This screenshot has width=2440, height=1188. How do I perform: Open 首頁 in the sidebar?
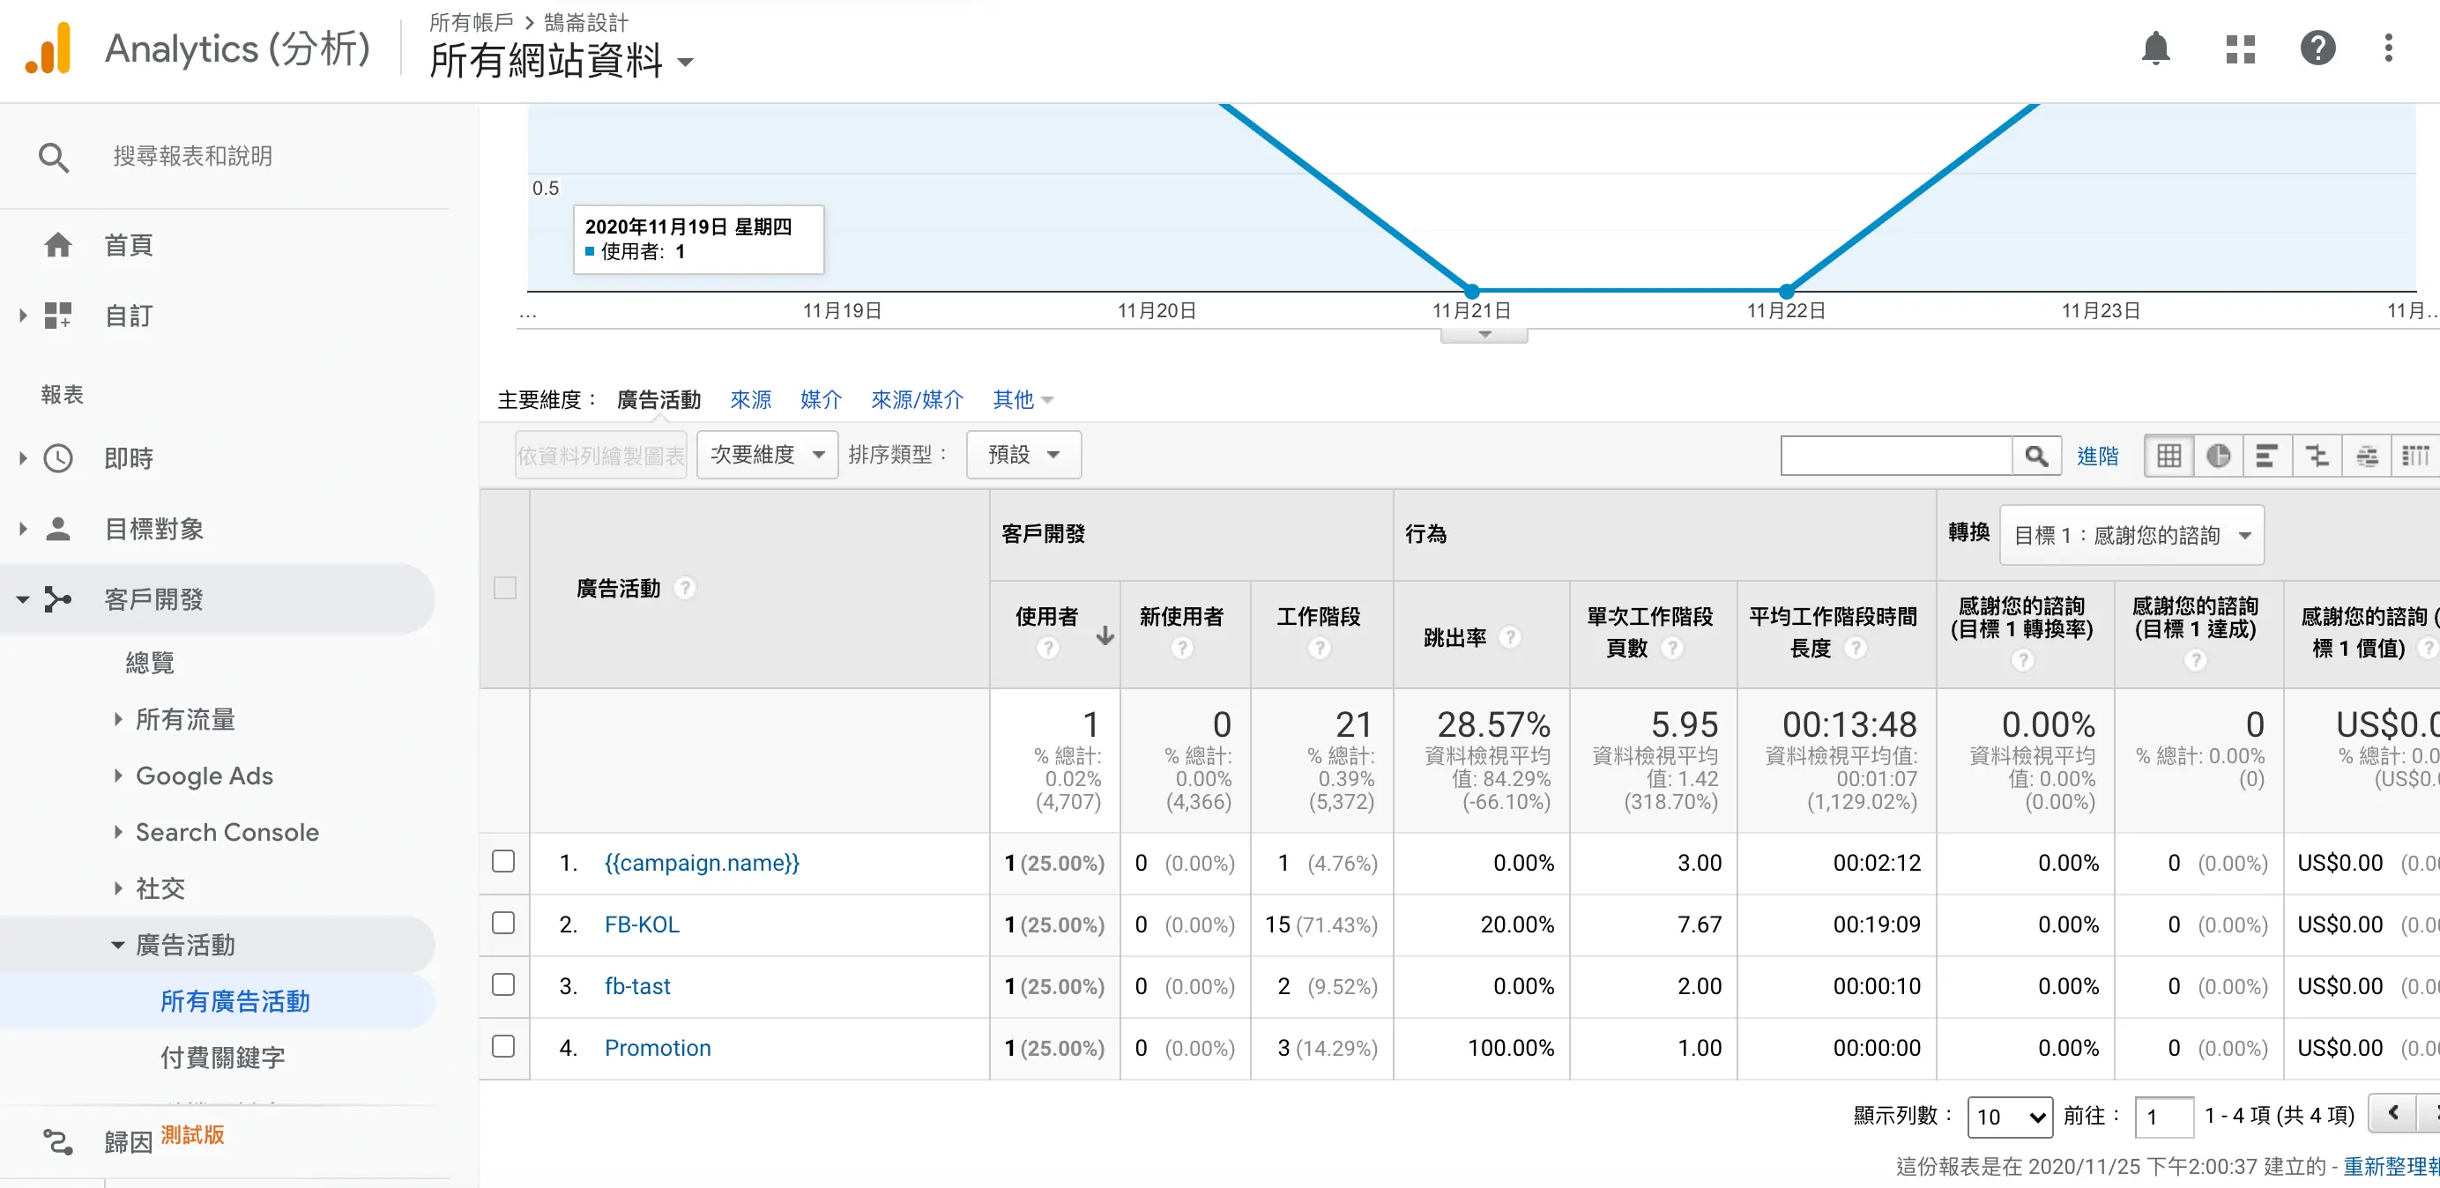pos(128,245)
